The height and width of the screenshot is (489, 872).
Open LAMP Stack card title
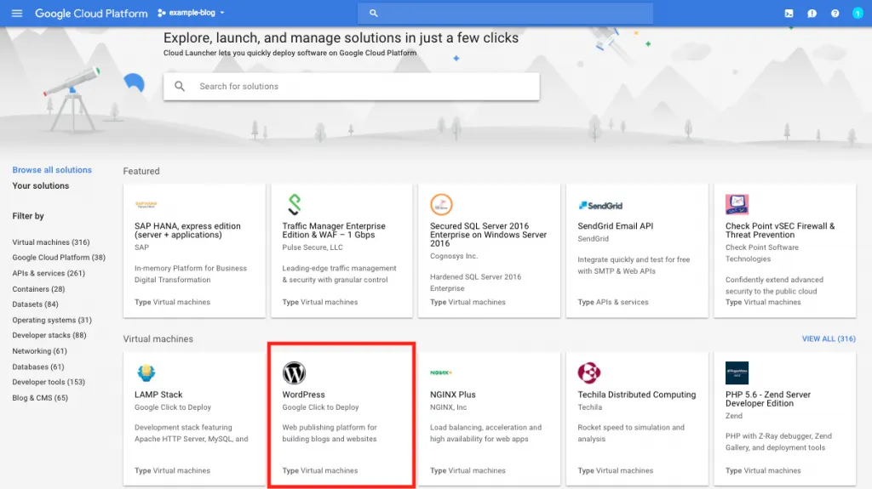[158, 395]
